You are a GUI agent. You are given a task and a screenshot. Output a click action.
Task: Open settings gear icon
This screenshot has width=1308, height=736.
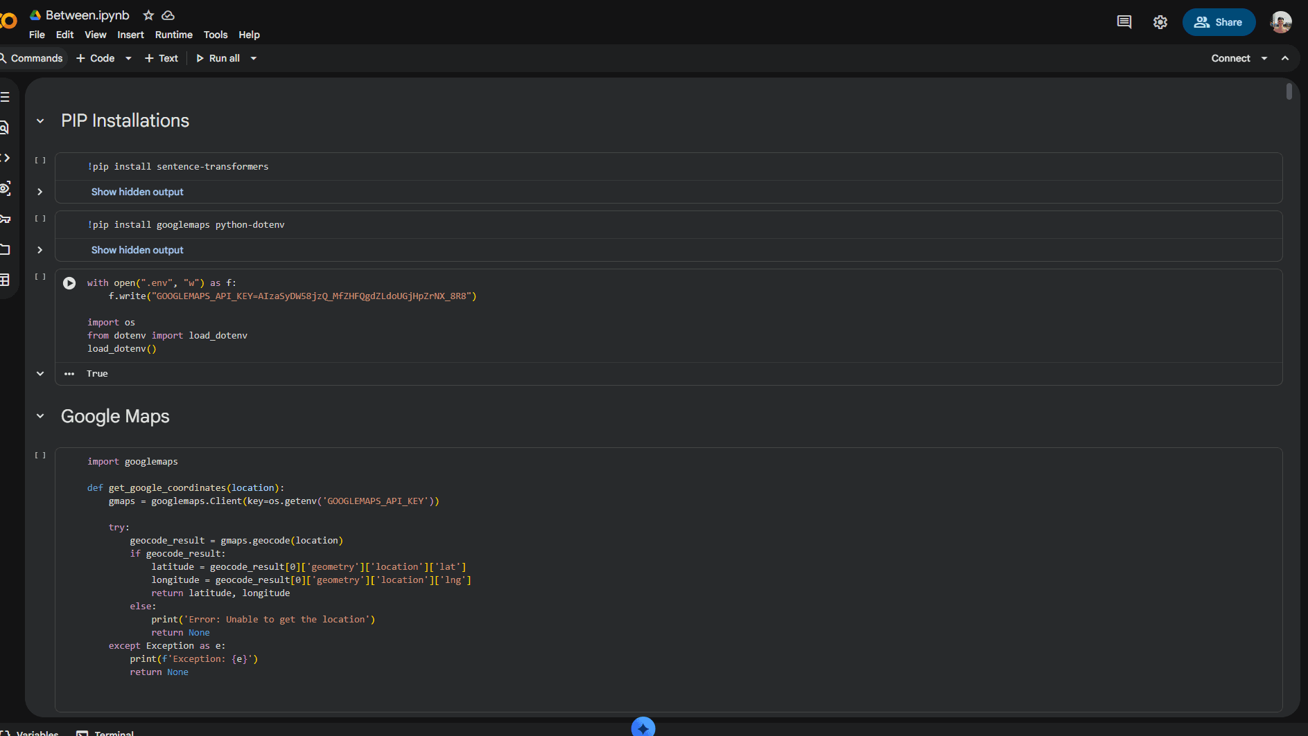click(x=1160, y=22)
